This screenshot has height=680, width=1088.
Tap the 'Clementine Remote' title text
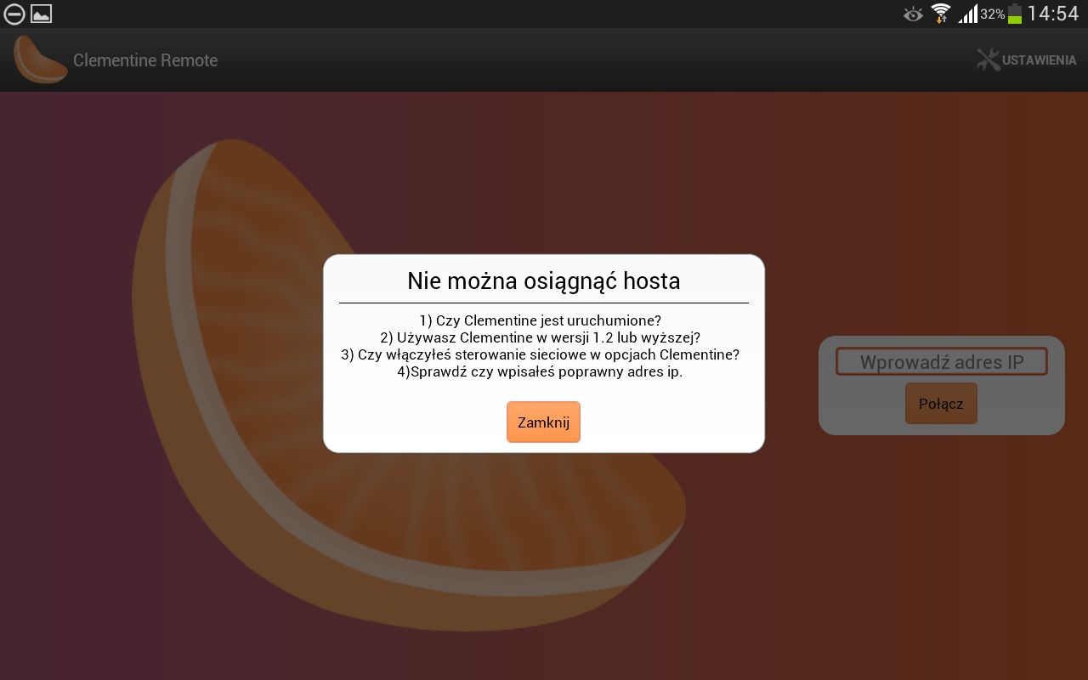pyautogui.click(x=145, y=60)
